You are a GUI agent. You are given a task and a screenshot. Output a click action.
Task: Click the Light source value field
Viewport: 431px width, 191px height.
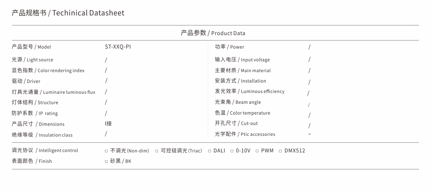tap(106, 60)
